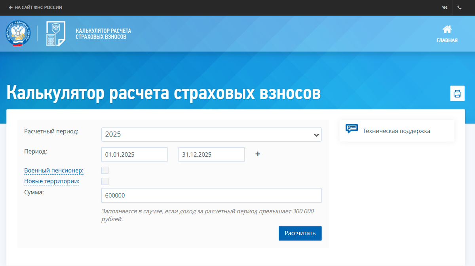Click the Рассчитать button
475x266 pixels.
coord(300,233)
